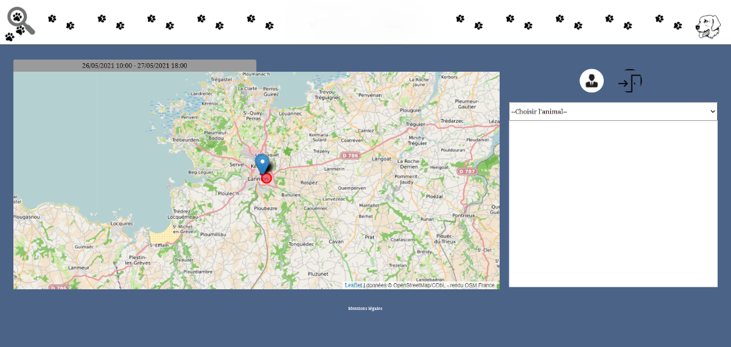Click the dog head logo
This screenshot has height=347, width=731.
(708, 27)
